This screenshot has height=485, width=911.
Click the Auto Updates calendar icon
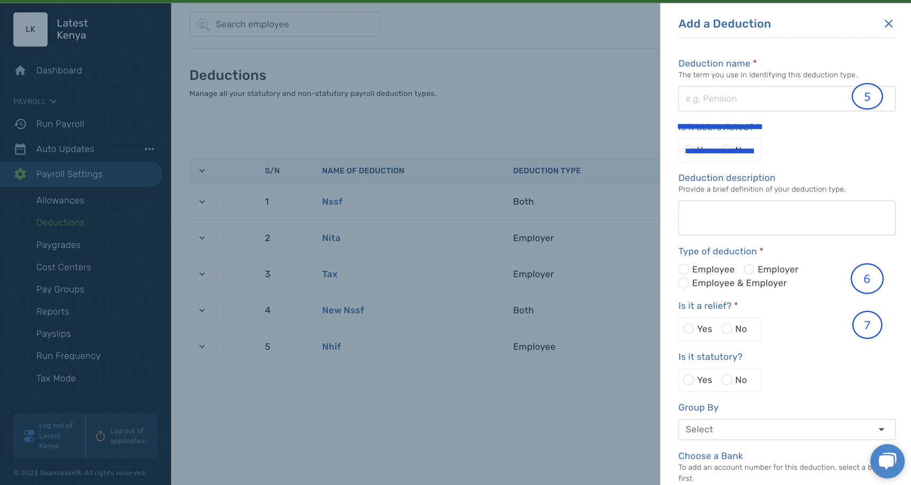point(20,149)
